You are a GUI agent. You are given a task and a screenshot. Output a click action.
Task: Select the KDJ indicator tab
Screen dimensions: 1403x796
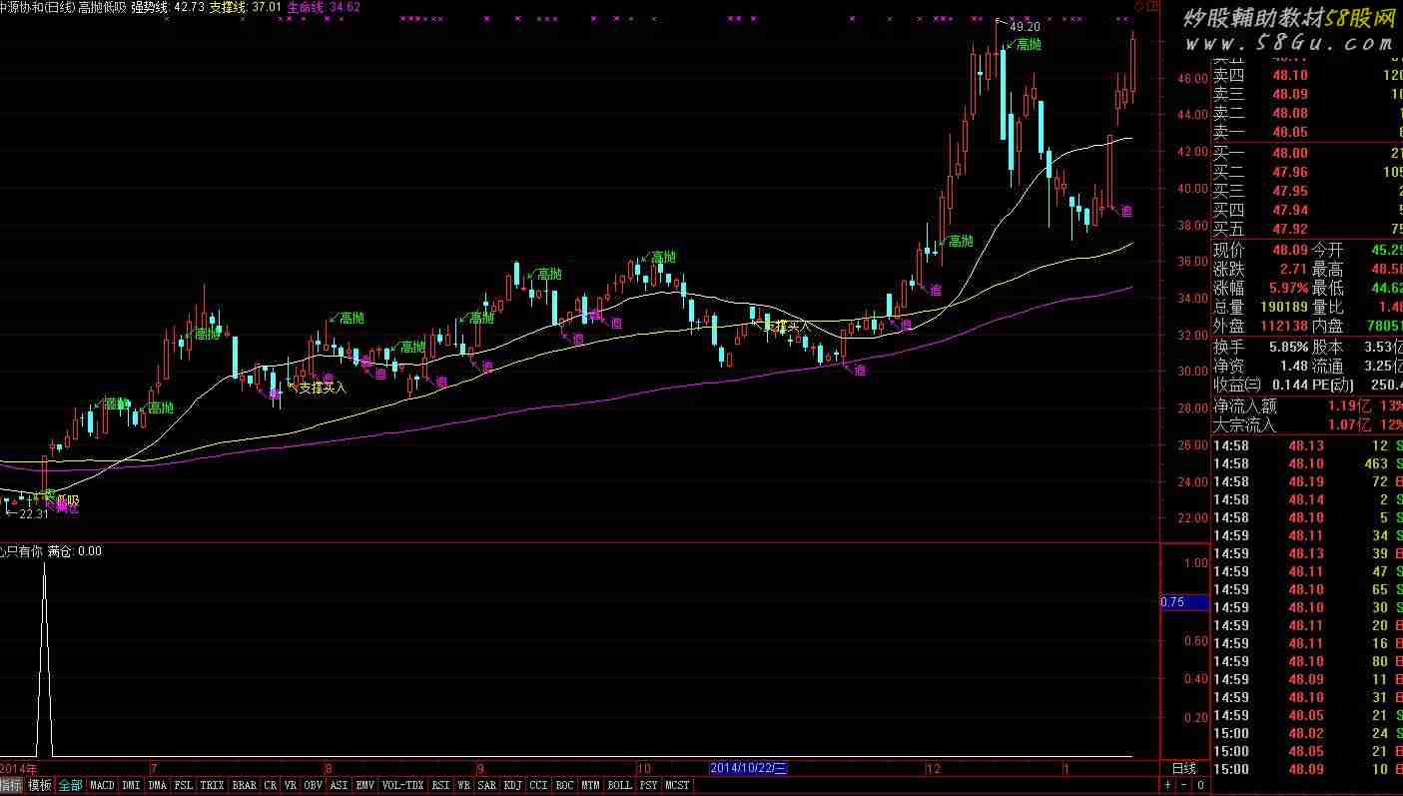click(x=512, y=786)
